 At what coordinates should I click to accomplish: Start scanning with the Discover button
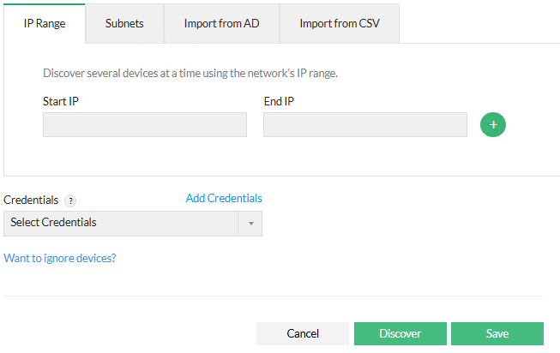click(400, 333)
